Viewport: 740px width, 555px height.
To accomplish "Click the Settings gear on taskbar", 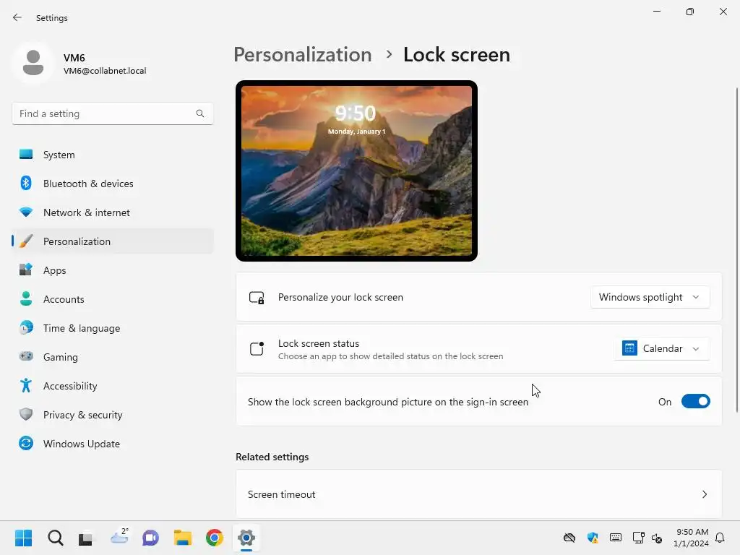I will 246,538.
